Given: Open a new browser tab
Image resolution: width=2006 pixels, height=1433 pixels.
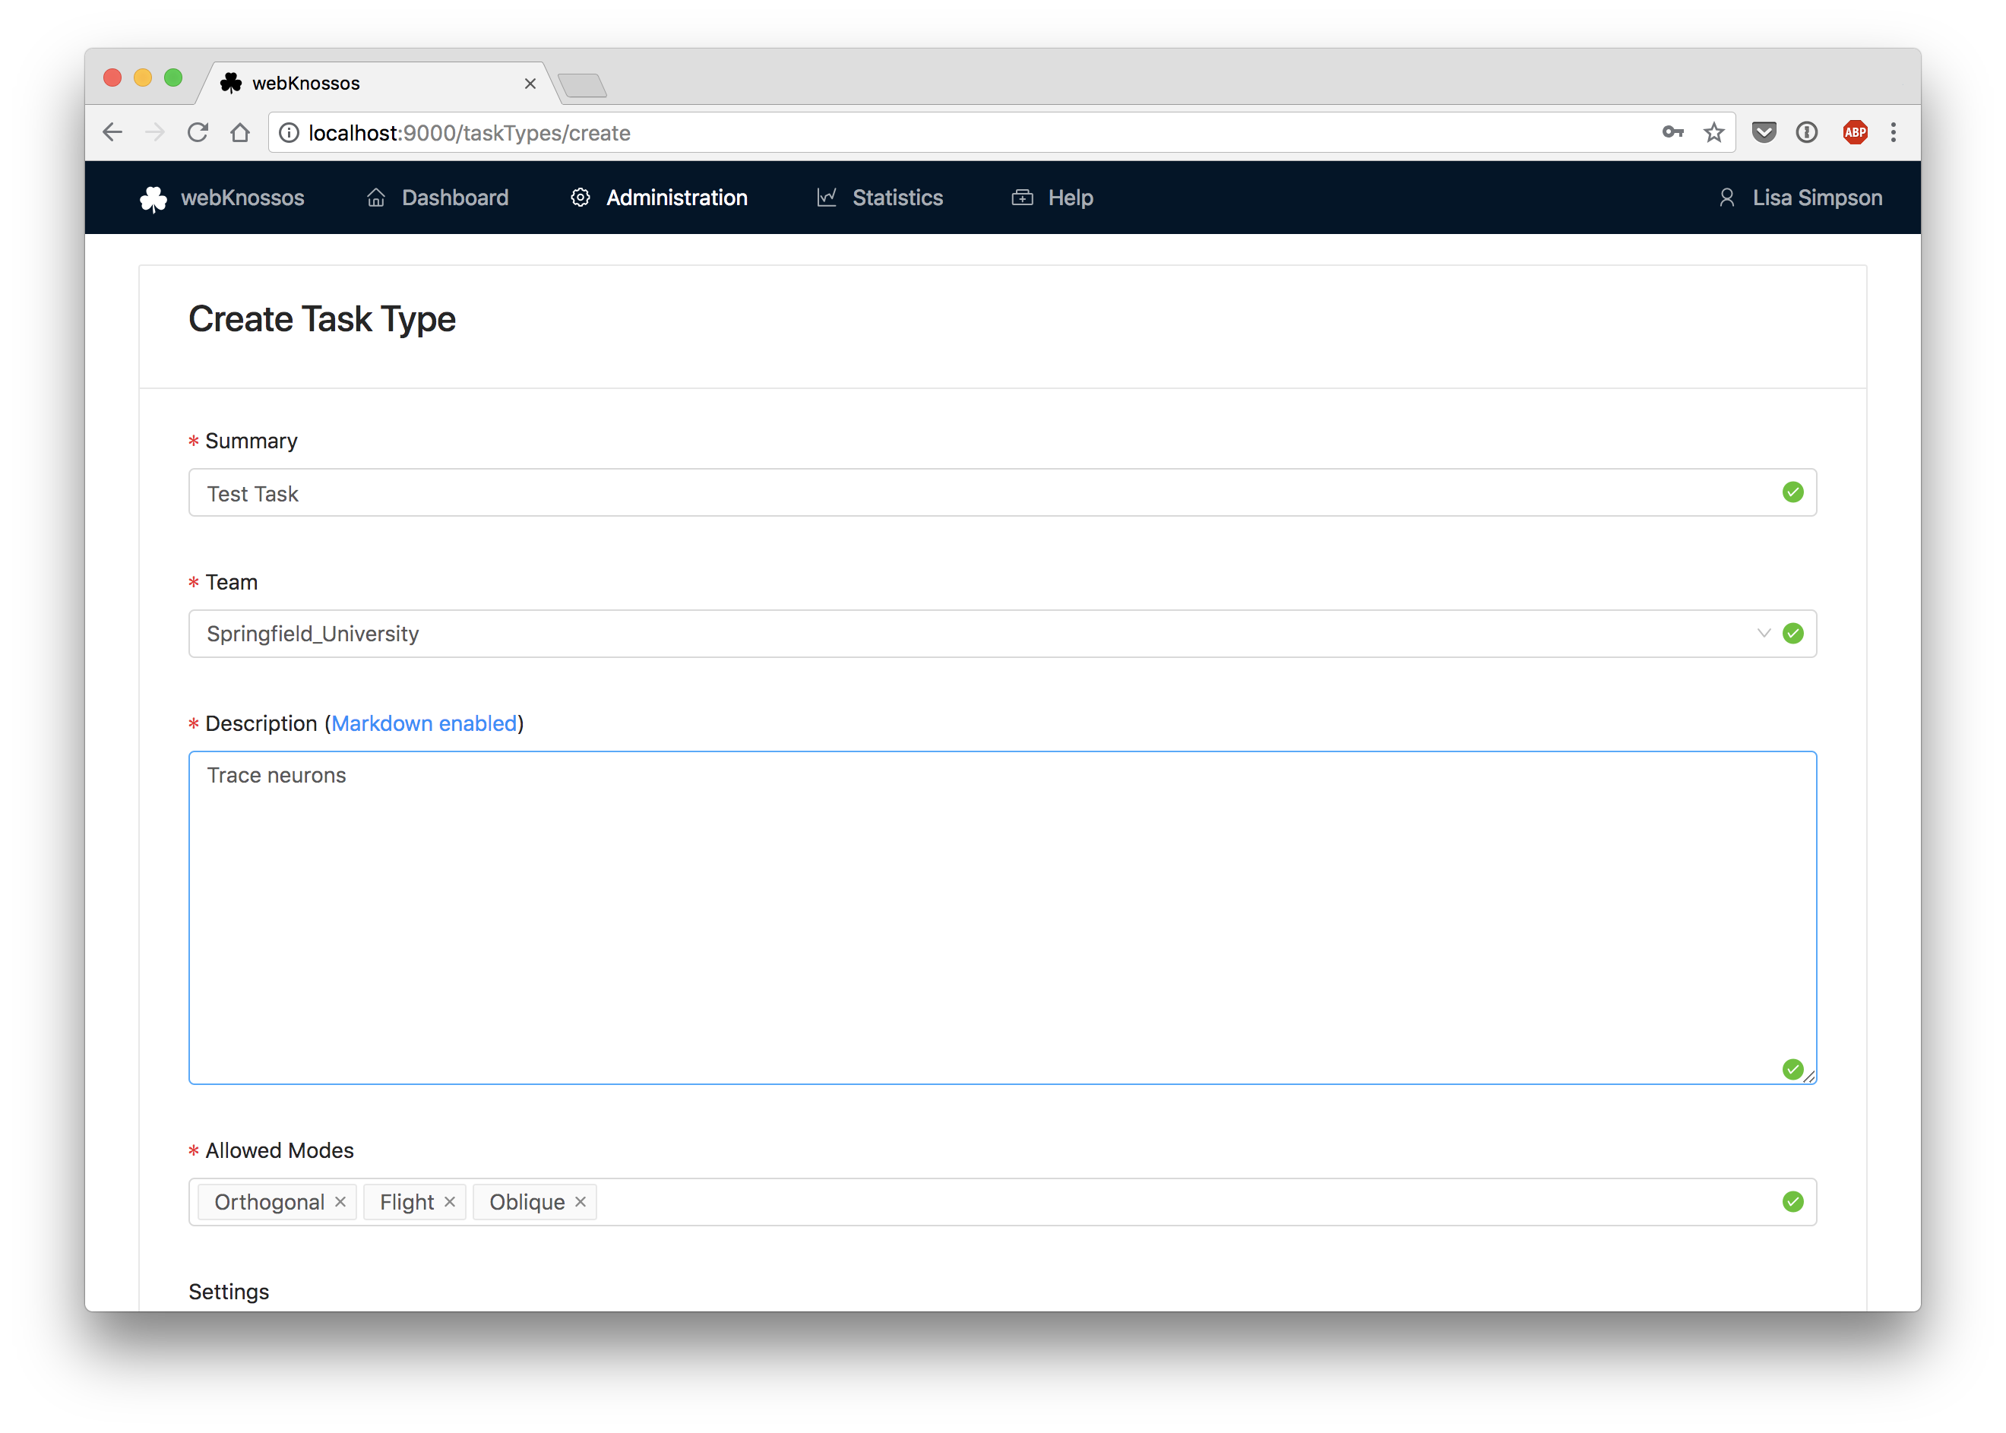Looking at the screenshot, I should pos(581,86).
